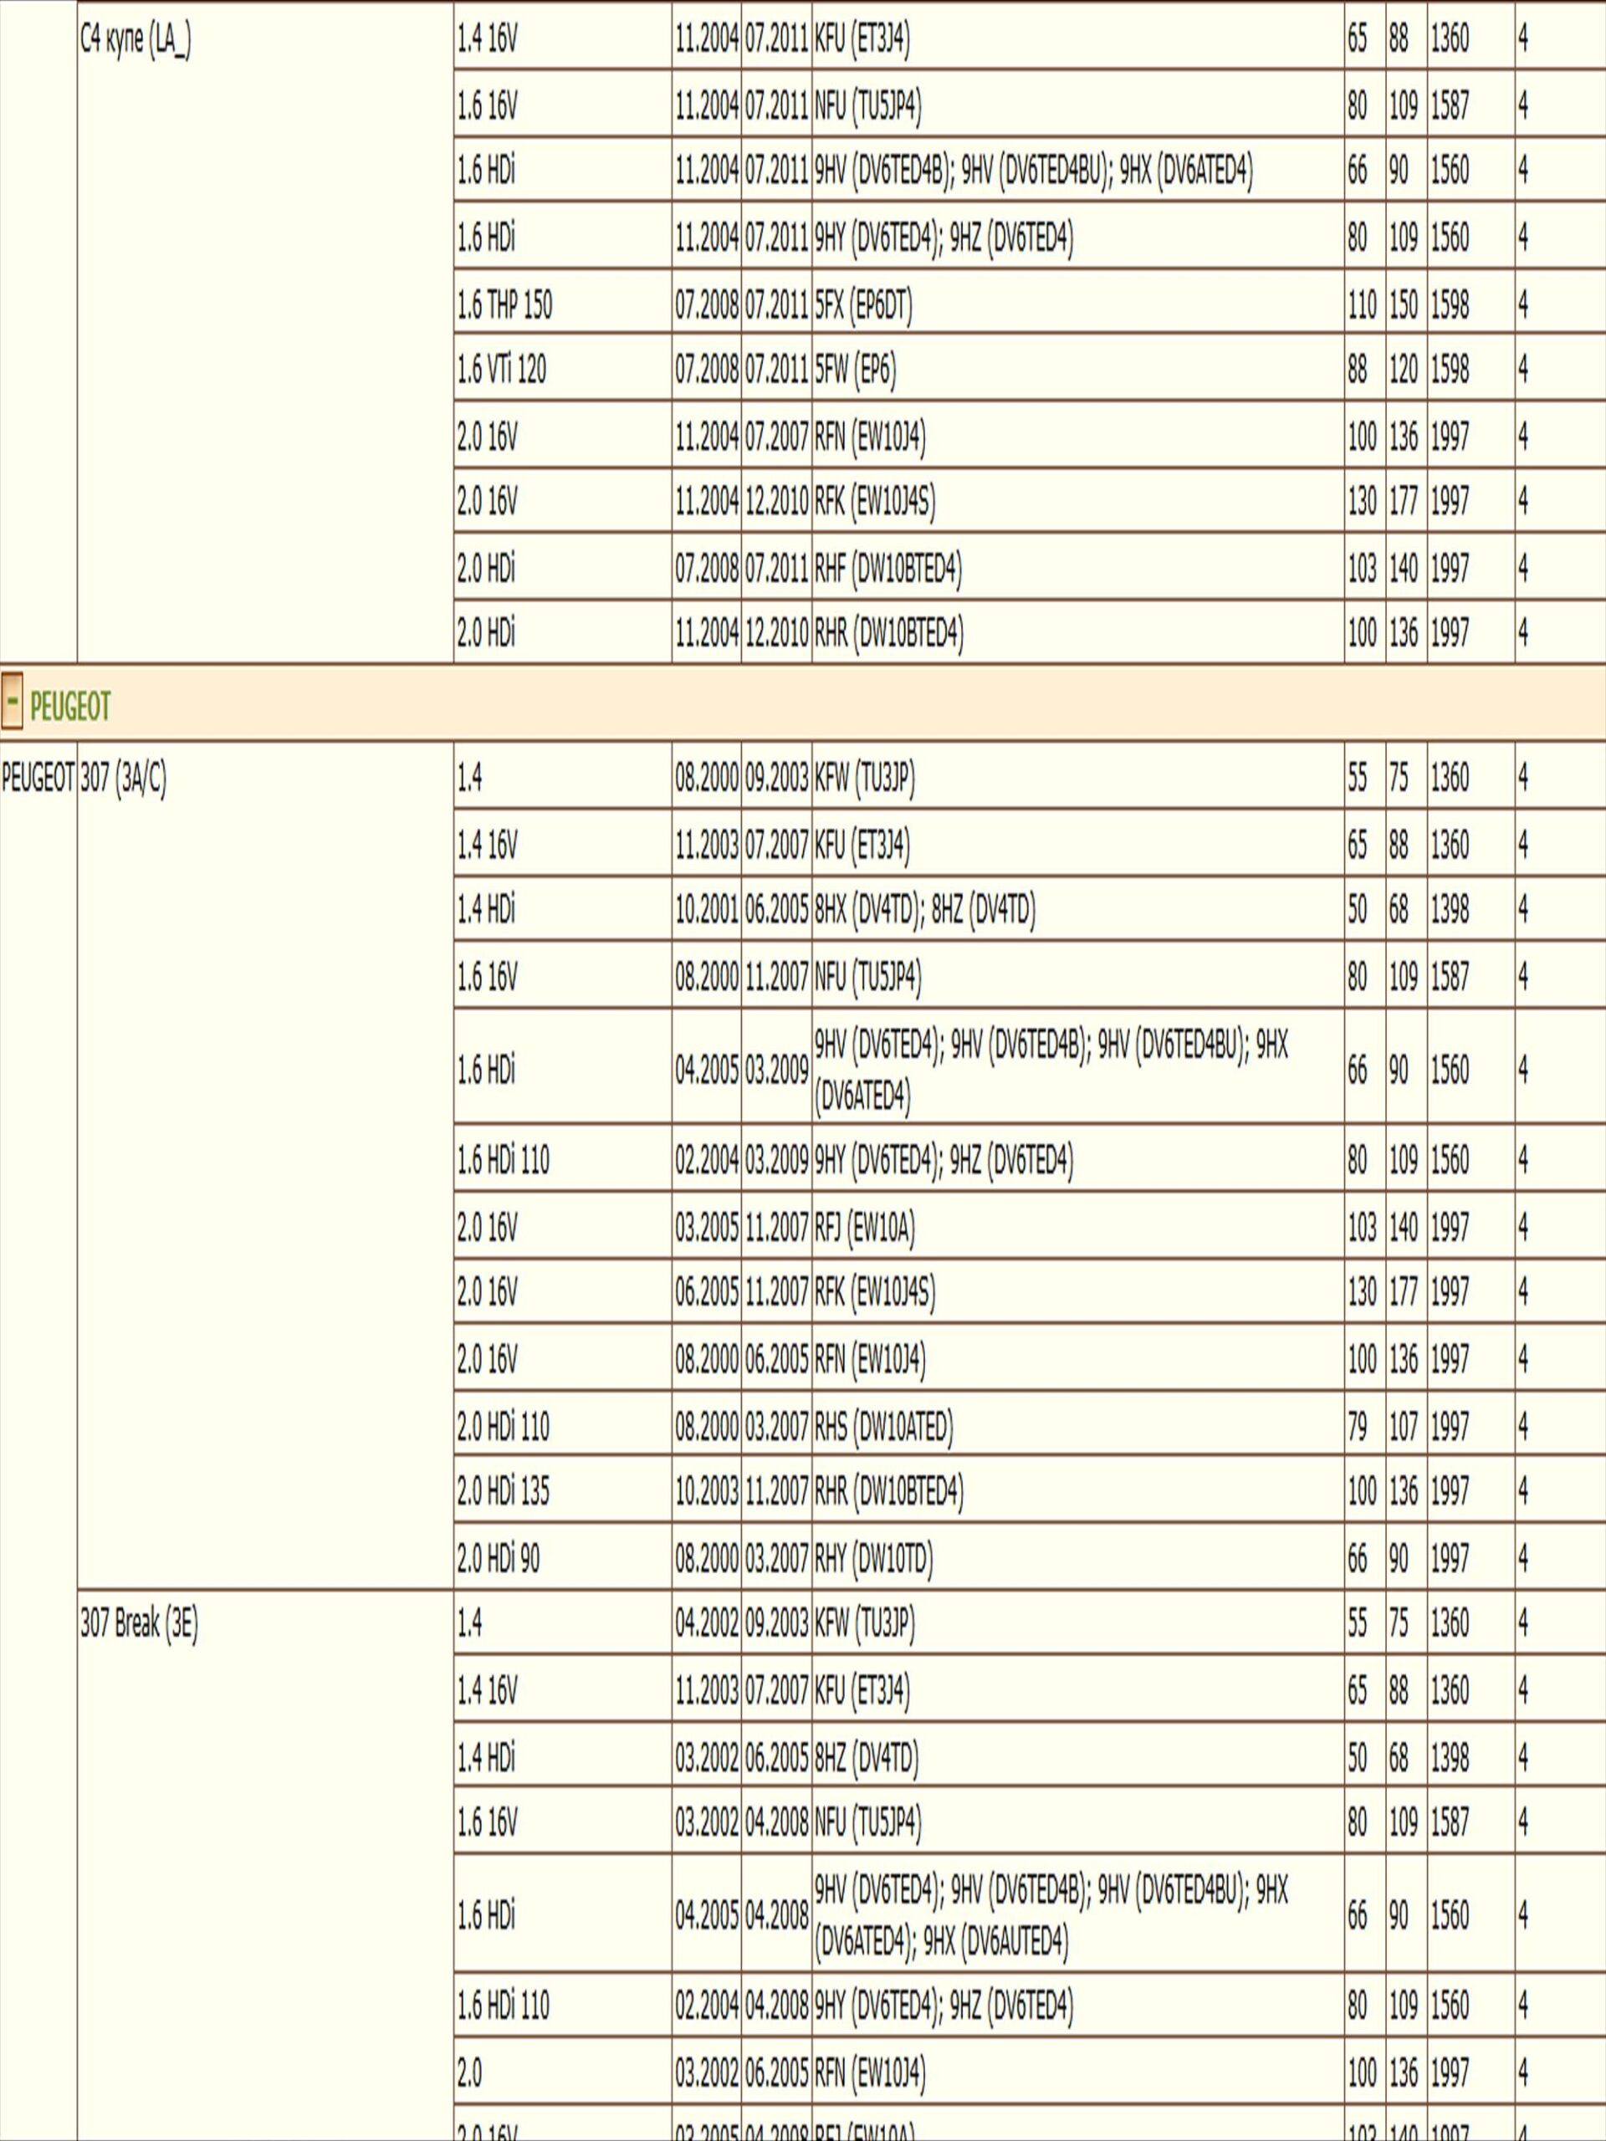The width and height of the screenshot is (1606, 2141).
Task: Select 8HX (DV4TD); 8HZ (DV4TD) code cell
Action: (924, 910)
